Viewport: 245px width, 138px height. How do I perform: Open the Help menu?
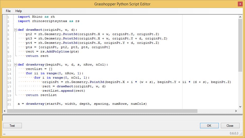pyautogui.click(x=19, y=11)
